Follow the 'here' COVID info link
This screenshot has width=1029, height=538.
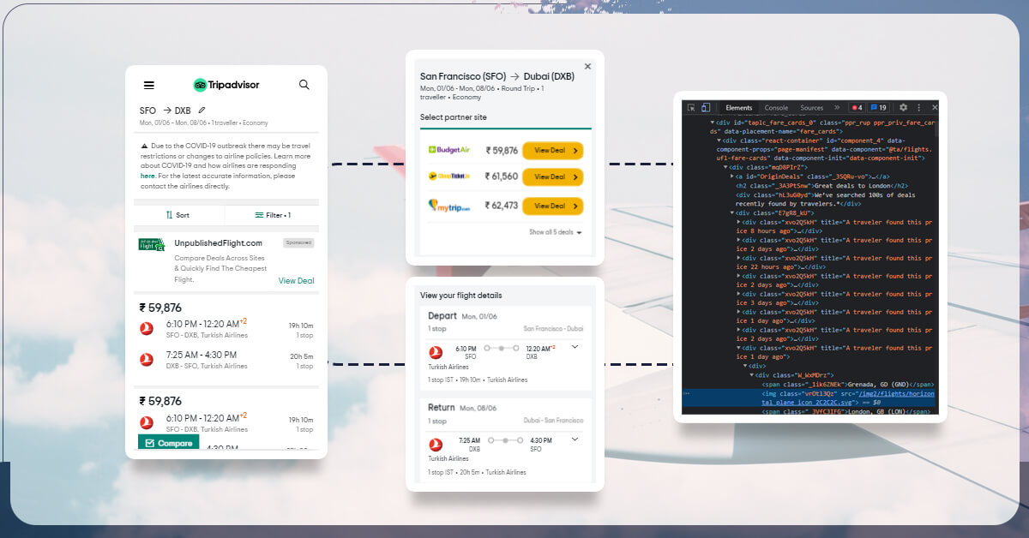click(x=147, y=176)
